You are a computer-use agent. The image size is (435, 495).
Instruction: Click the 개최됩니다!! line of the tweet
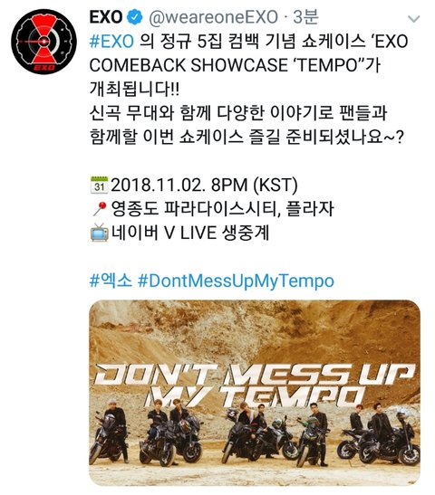click(135, 90)
